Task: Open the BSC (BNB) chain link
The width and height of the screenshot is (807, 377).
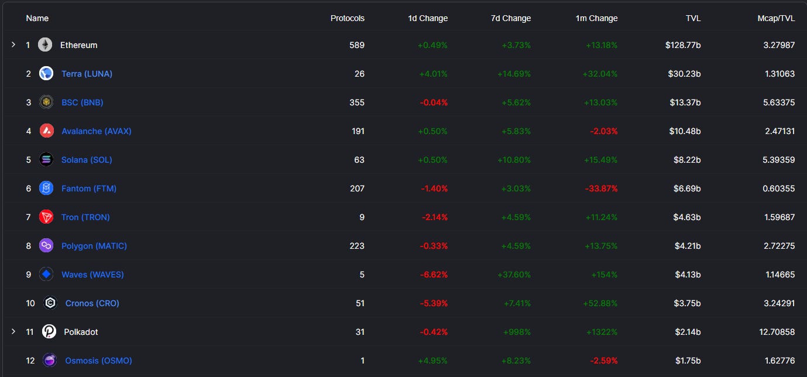Action: pos(82,102)
